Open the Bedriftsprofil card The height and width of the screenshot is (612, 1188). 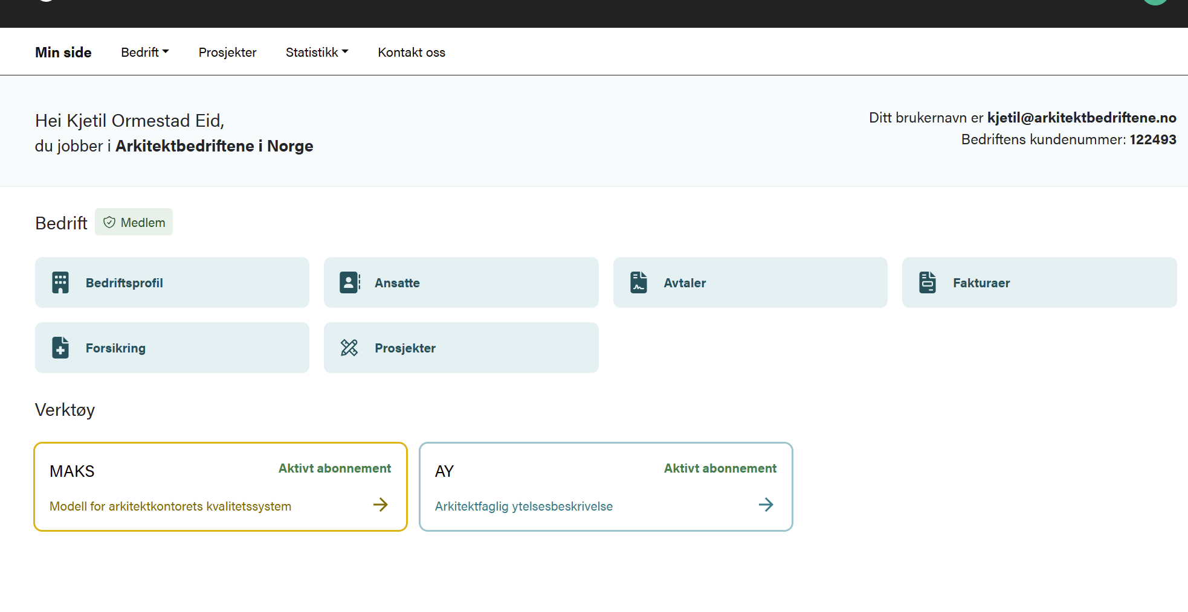click(172, 282)
